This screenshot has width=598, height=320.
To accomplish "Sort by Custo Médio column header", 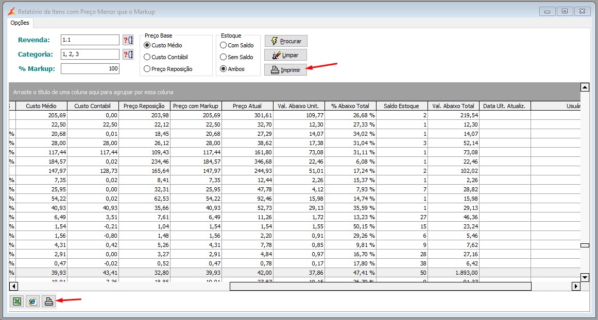I will pos(42,106).
